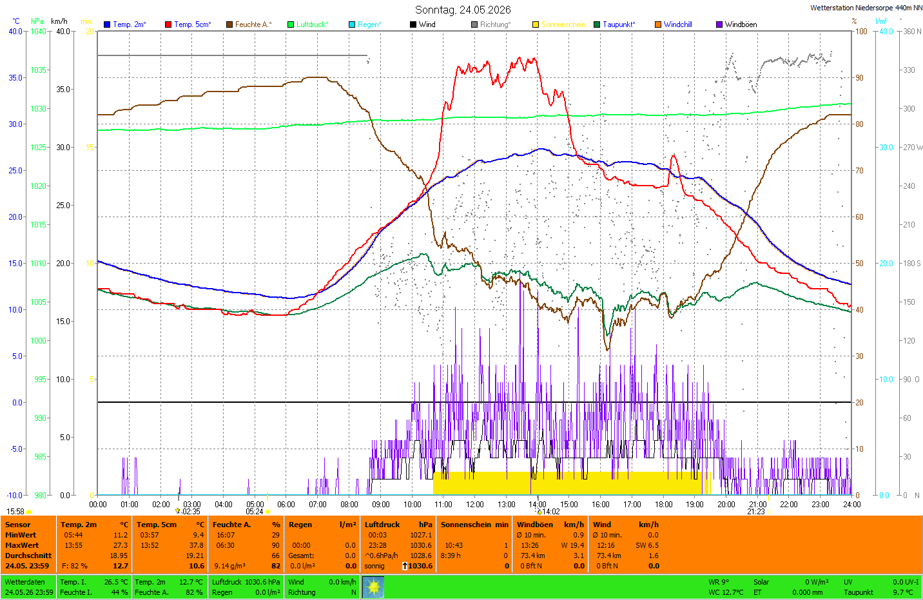Click the Luftdruck hPa table header

[398, 525]
